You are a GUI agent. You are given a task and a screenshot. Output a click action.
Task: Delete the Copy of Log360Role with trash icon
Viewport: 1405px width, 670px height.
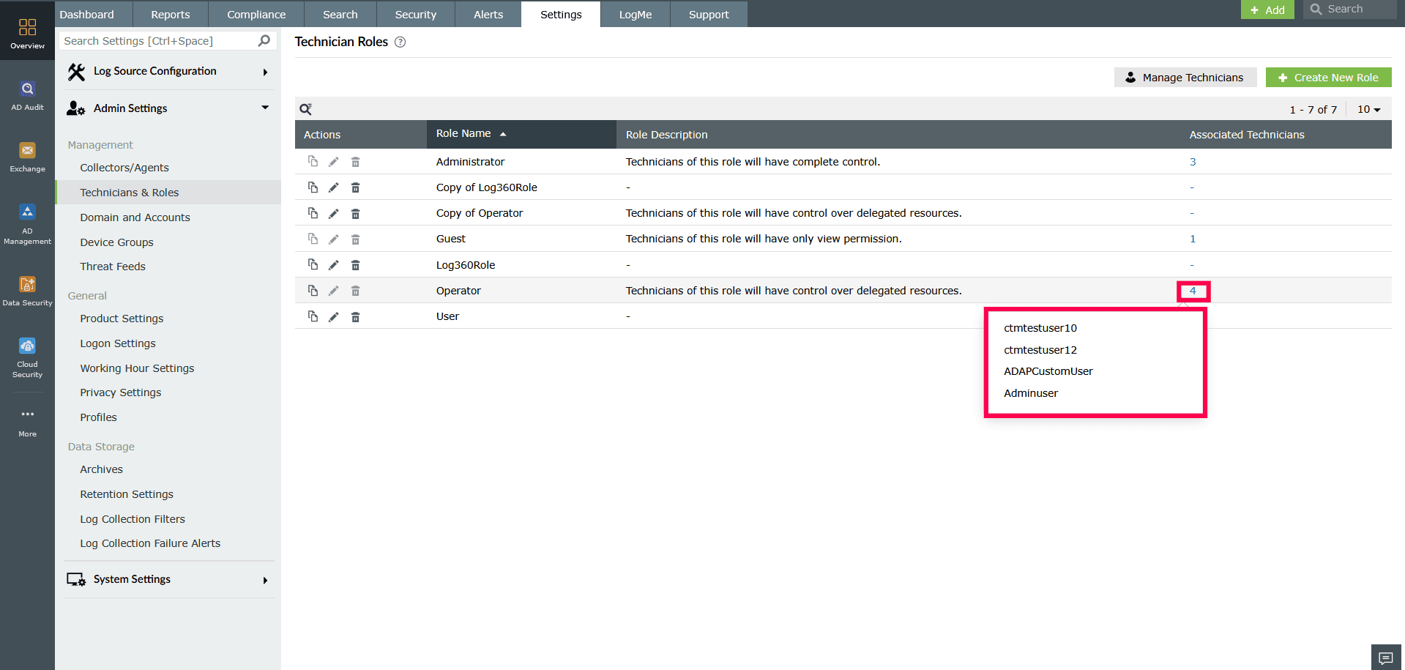tap(356, 187)
